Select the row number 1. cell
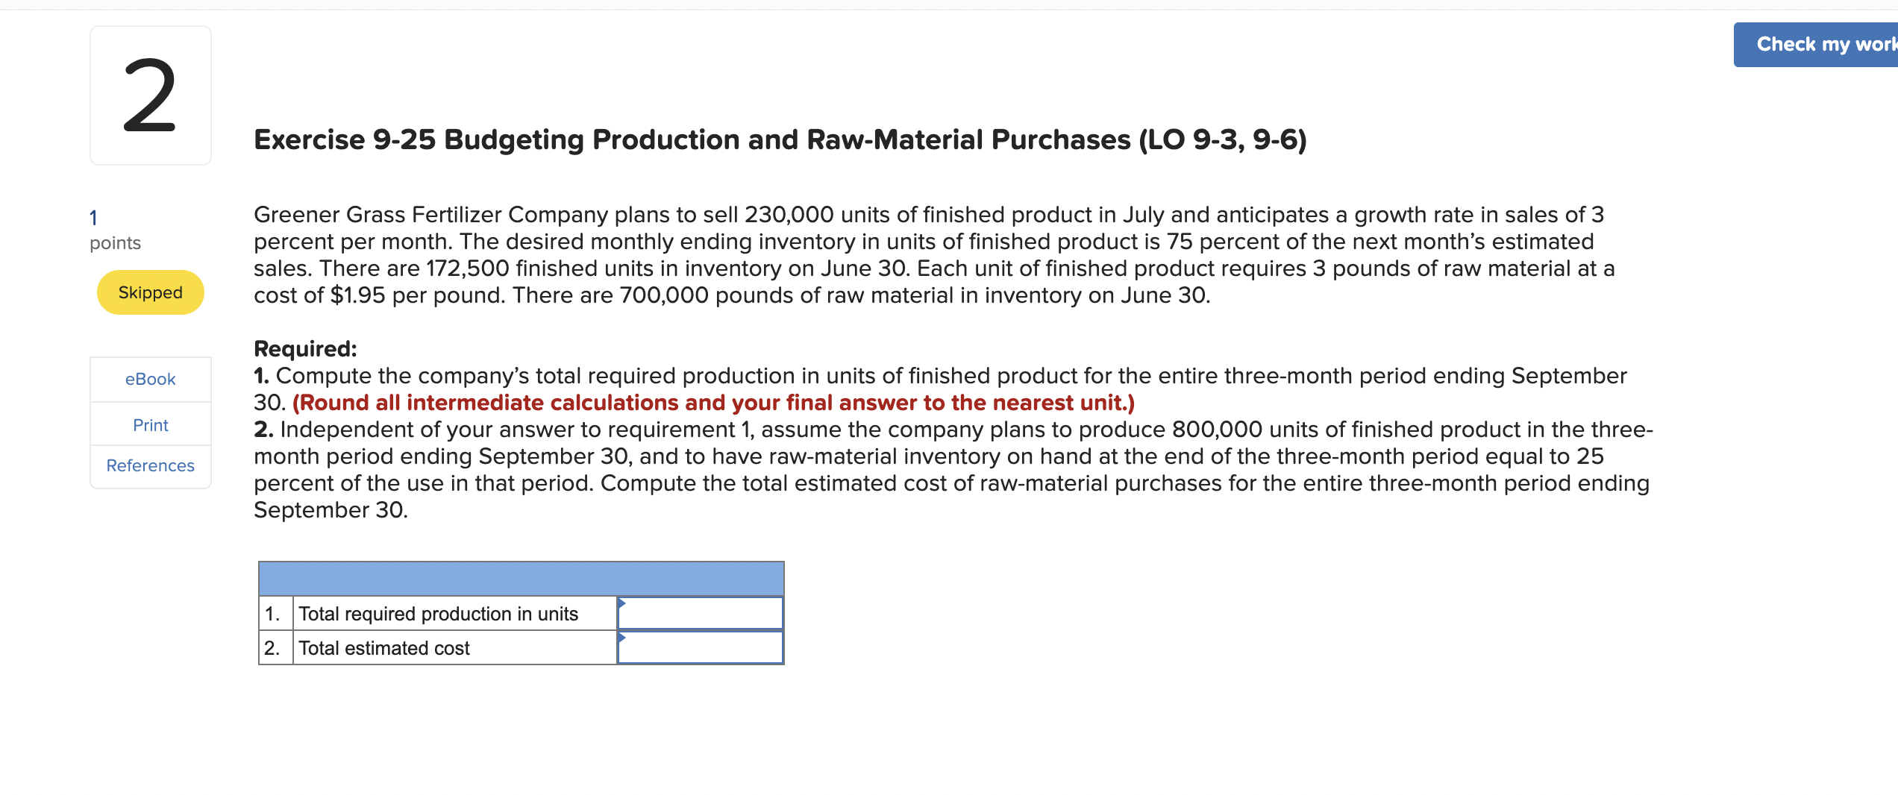The width and height of the screenshot is (1898, 795). [274, 614]
